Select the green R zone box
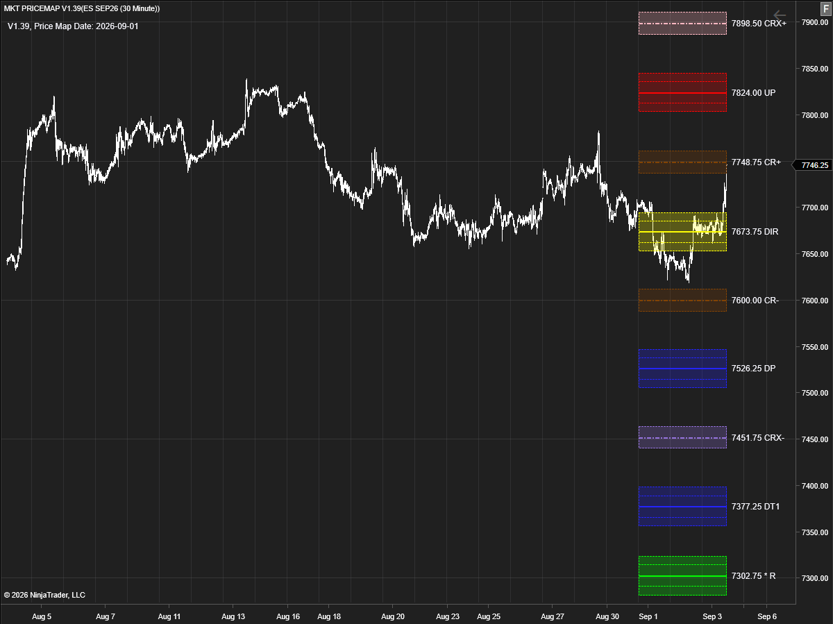The image size is (833, 624). (682, 576)
